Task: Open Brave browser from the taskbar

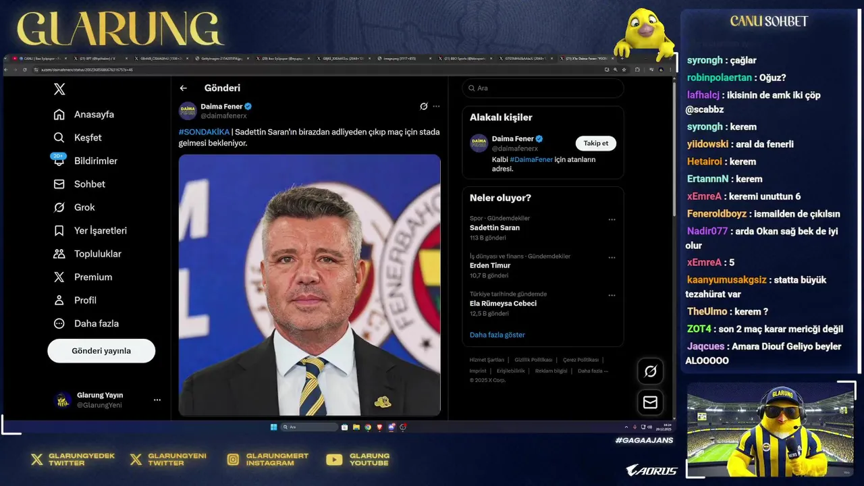Action: click(x=379, y=427)
